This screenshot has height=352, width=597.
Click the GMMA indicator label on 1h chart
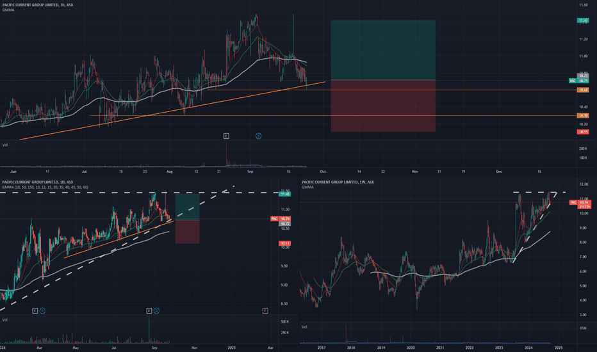[8, 10]
